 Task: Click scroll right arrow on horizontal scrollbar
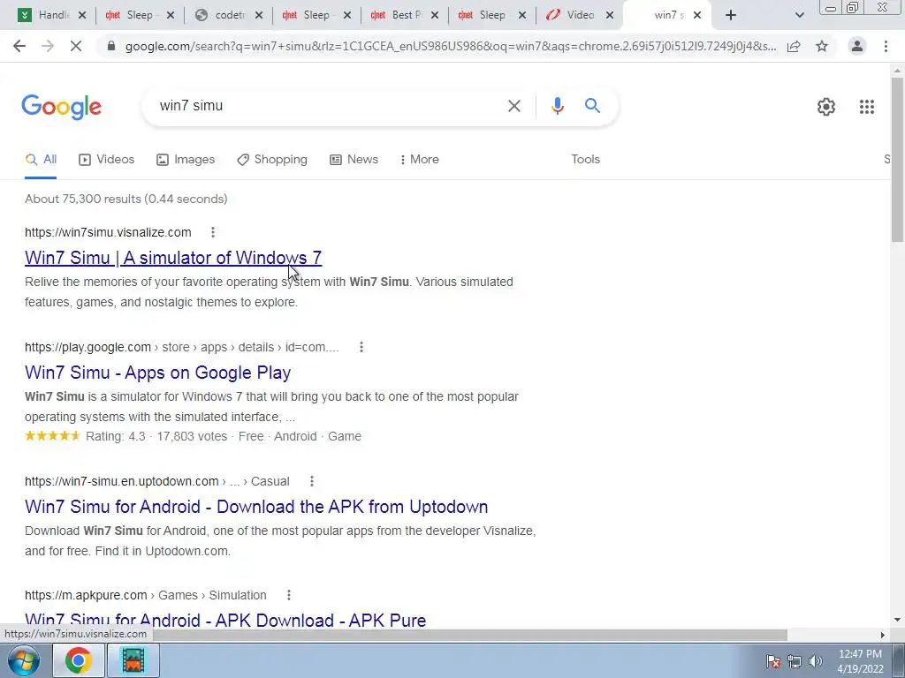point(883,635)
